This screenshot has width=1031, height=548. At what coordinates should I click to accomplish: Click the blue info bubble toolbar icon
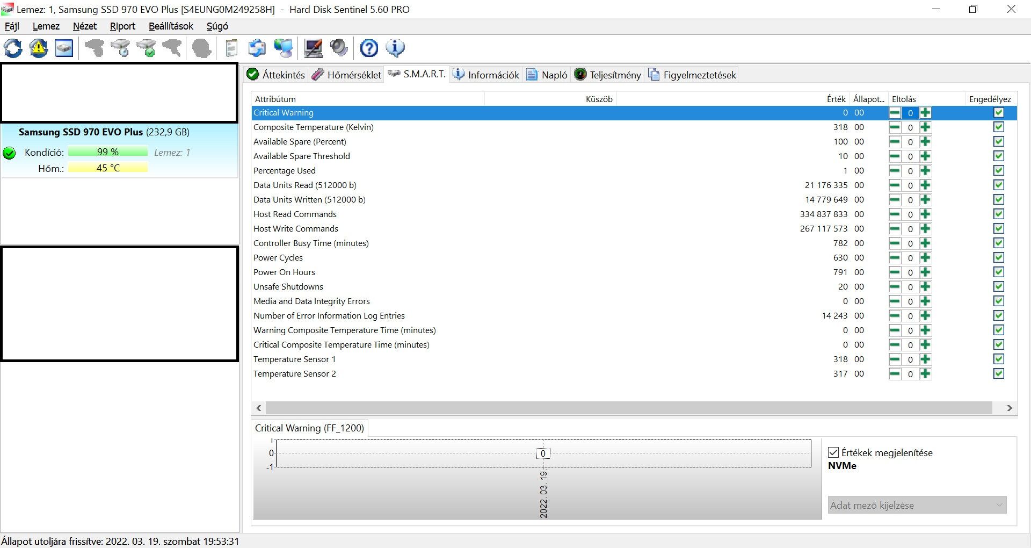point(395,48)
